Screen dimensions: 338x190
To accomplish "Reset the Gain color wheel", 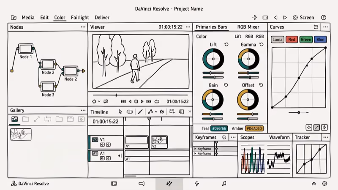I will pos(226,85).
